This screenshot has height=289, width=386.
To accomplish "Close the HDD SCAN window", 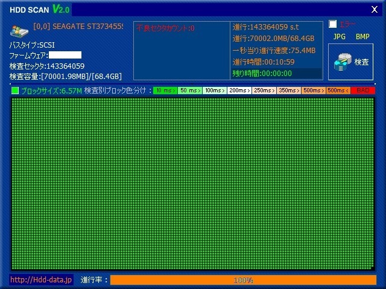I will click(x=375, y=10).
